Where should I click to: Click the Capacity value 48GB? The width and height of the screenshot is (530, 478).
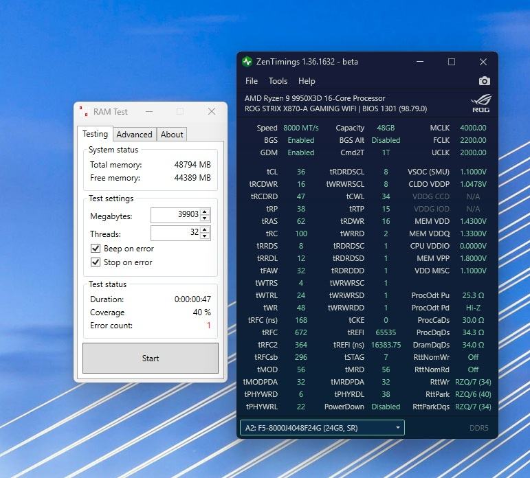pyautogui.click(x=386, y=128)
